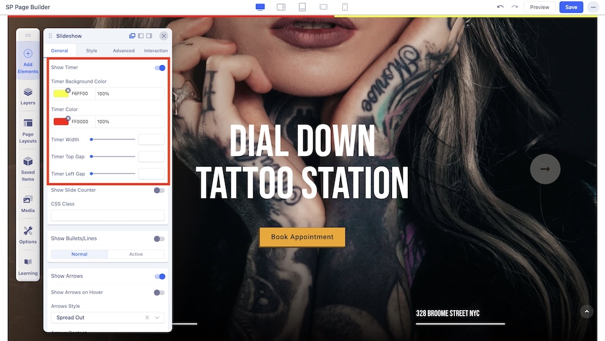The height and width of the screenshot is (341, 605).
Task: Open the three-dots more menu
Action: click(593, 7)
